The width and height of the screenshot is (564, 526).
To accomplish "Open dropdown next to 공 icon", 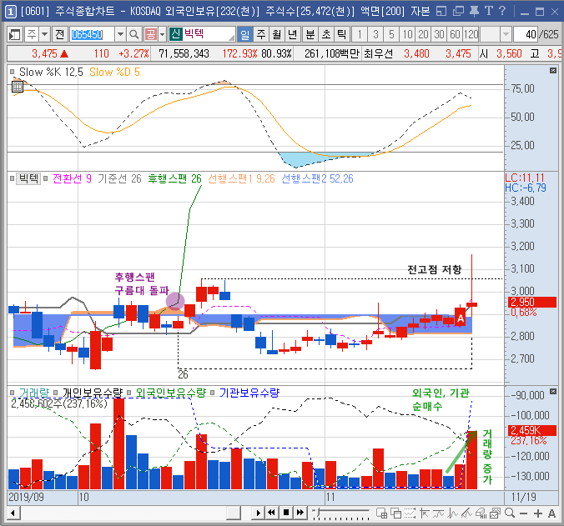I will coord(162,35).
